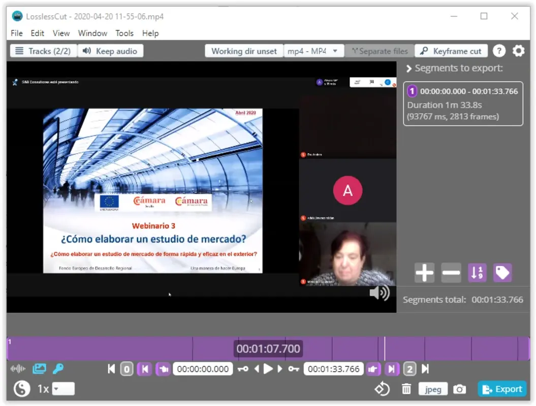Click the start time field 00:00:00.000

tap(203, 369)
